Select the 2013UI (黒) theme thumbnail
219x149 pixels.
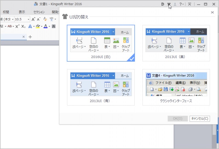[176, 43]
